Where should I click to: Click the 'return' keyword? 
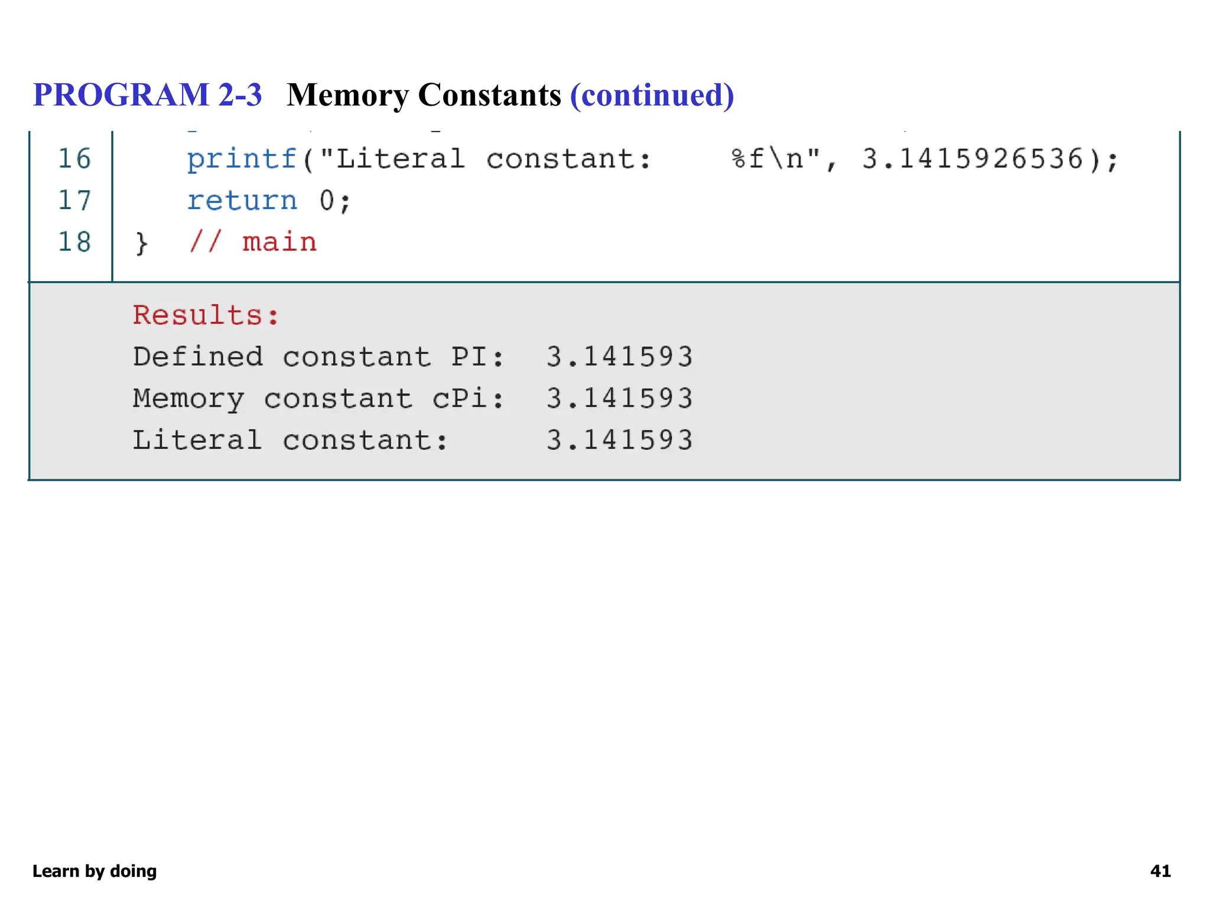[x=242, y=201]
